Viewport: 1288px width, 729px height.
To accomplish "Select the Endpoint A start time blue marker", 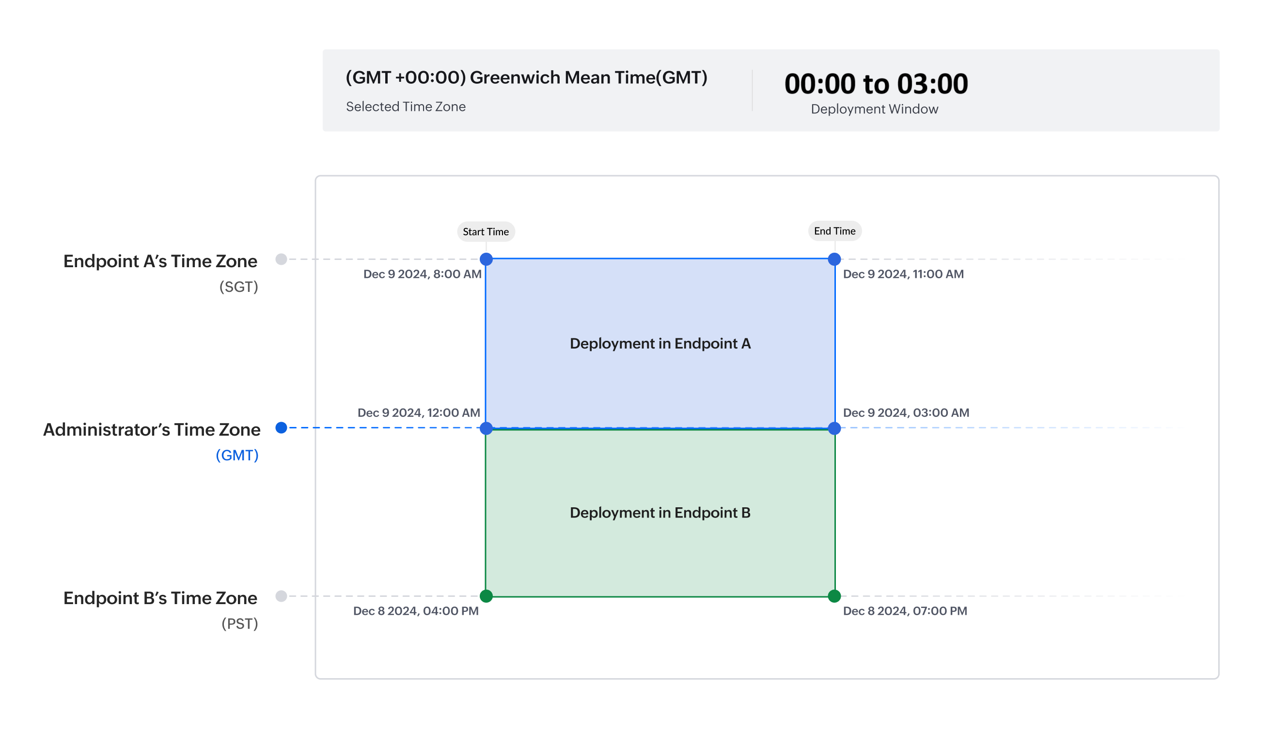I will [486, 259].
